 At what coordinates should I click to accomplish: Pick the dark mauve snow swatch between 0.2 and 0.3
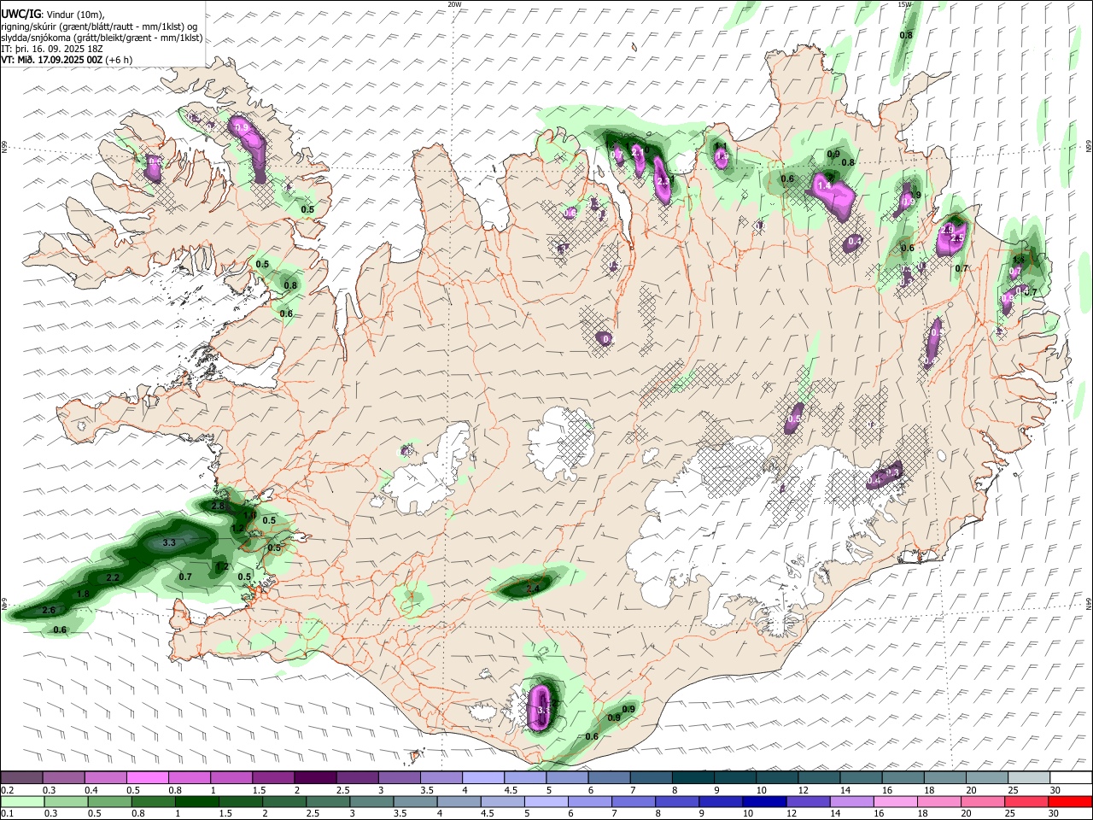21,778
